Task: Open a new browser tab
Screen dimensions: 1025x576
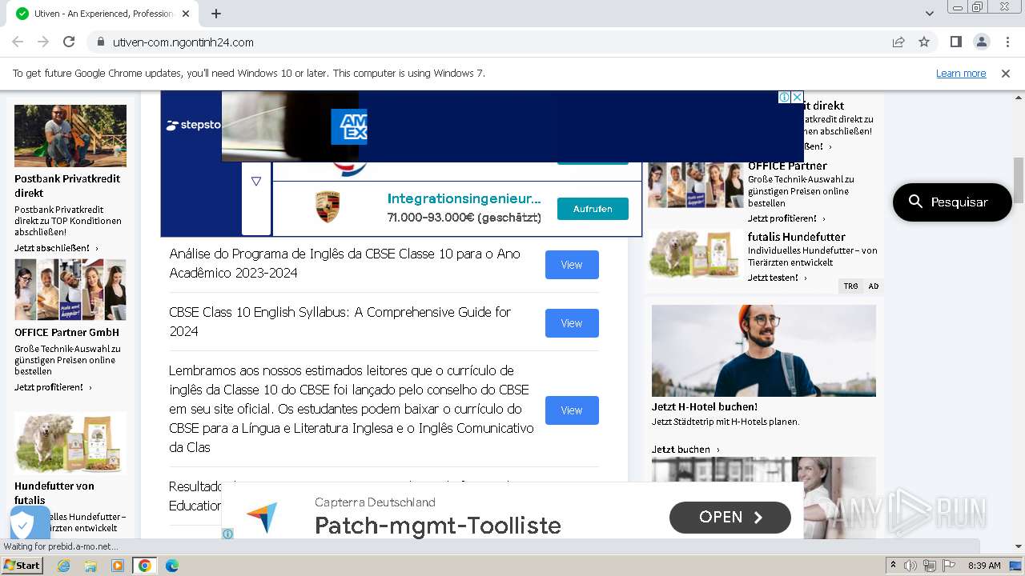Action: (216, 14)
